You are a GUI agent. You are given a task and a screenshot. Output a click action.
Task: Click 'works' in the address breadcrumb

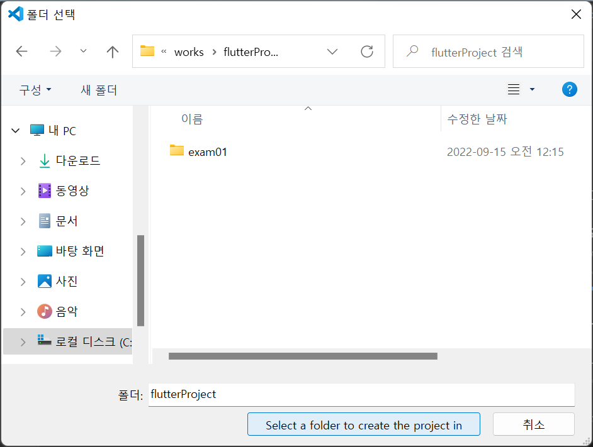click(x=189, y=52)
